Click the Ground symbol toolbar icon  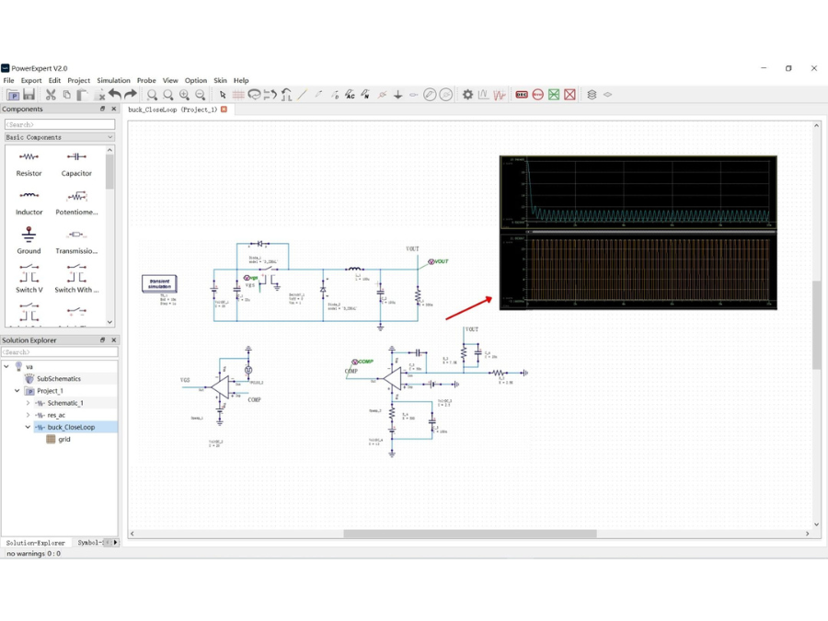(x=397, y=95)
